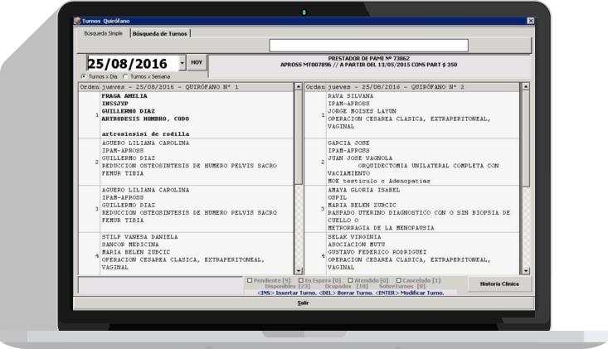Click the HOY button
Screen dimensions: 608x349
pos(197,62)
